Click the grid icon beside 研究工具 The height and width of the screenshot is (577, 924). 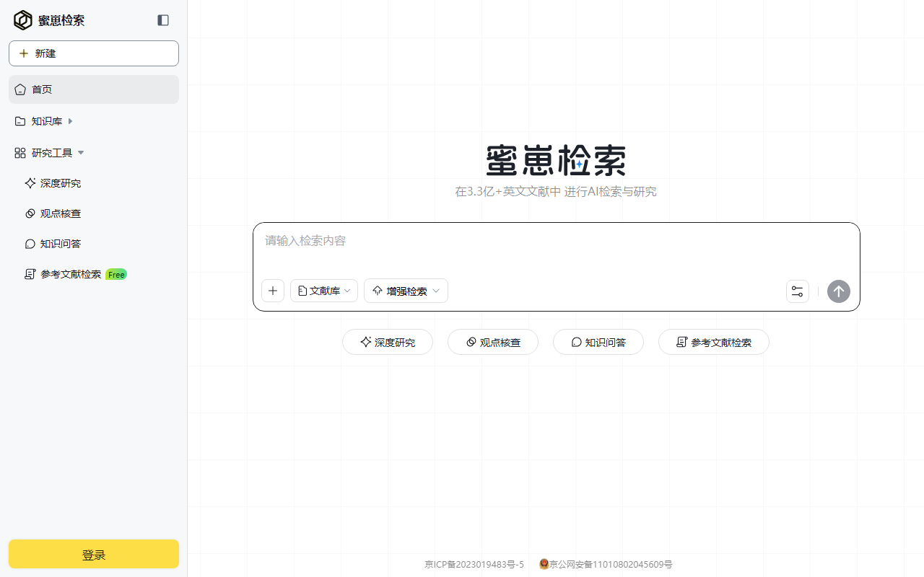click(x=20, y=153)
